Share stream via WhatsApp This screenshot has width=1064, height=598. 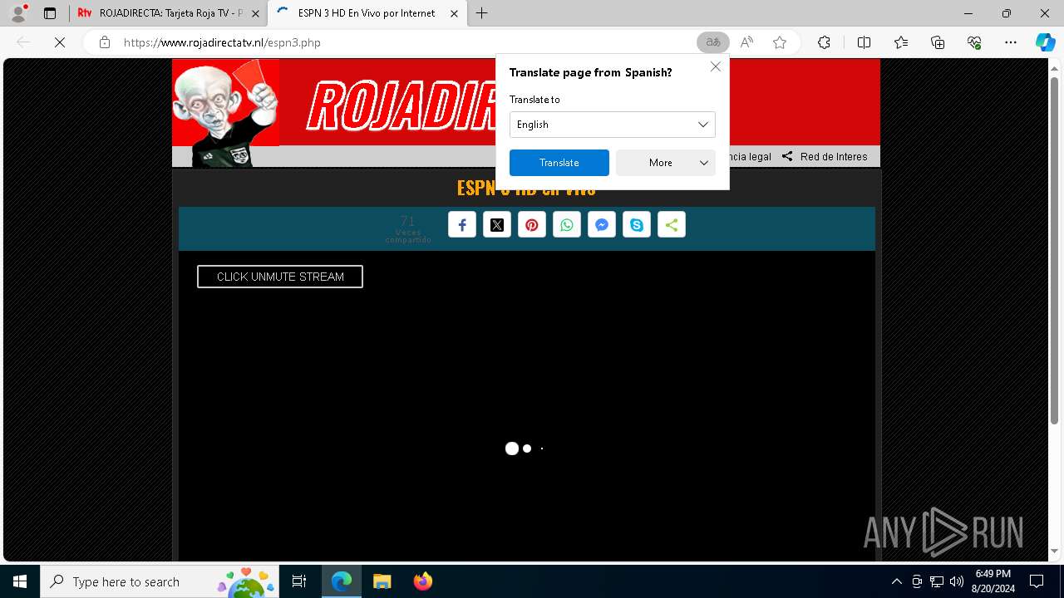(x=567, y=225)
